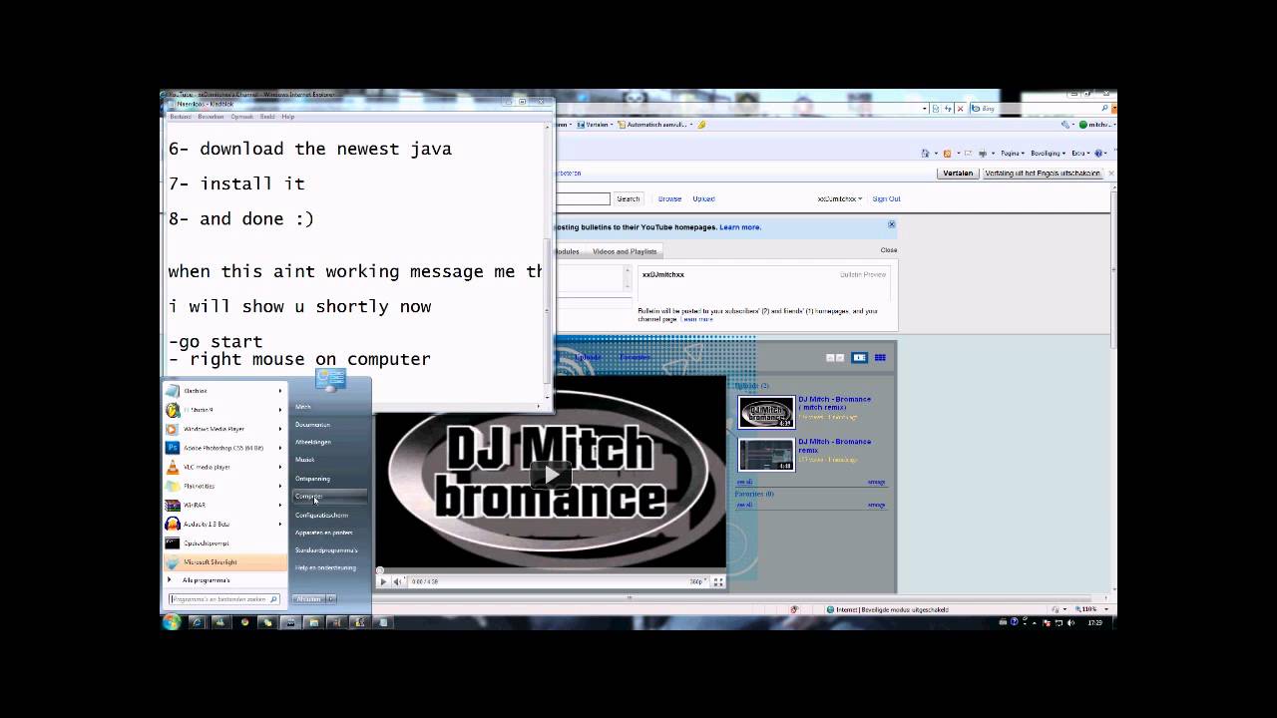Click the YouTube Search button
Image resolution: width=1277 pixels, height=718 pixels.
click(628, 198)
